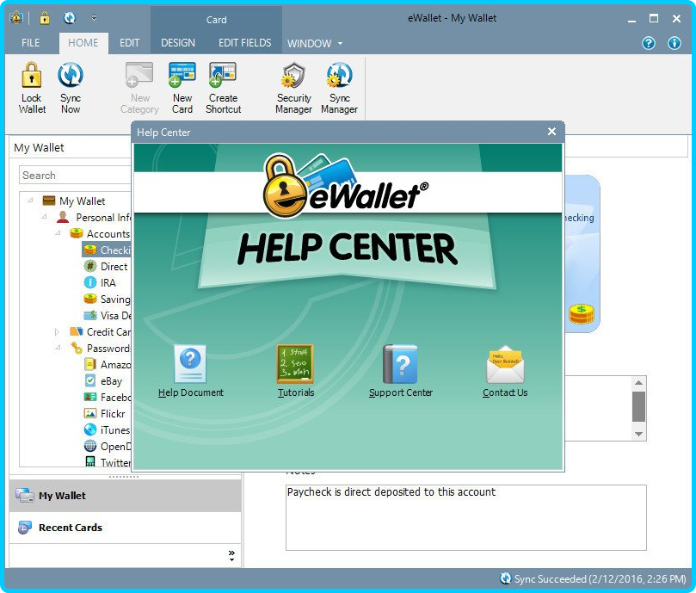Click the scroll down arrow in card field
Viewport: 696px width, 593px height.
pos(638,434)
